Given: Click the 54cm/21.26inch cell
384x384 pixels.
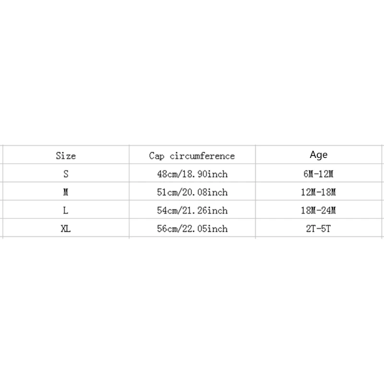Looking at the screenshot, I should tap(192, 210).
